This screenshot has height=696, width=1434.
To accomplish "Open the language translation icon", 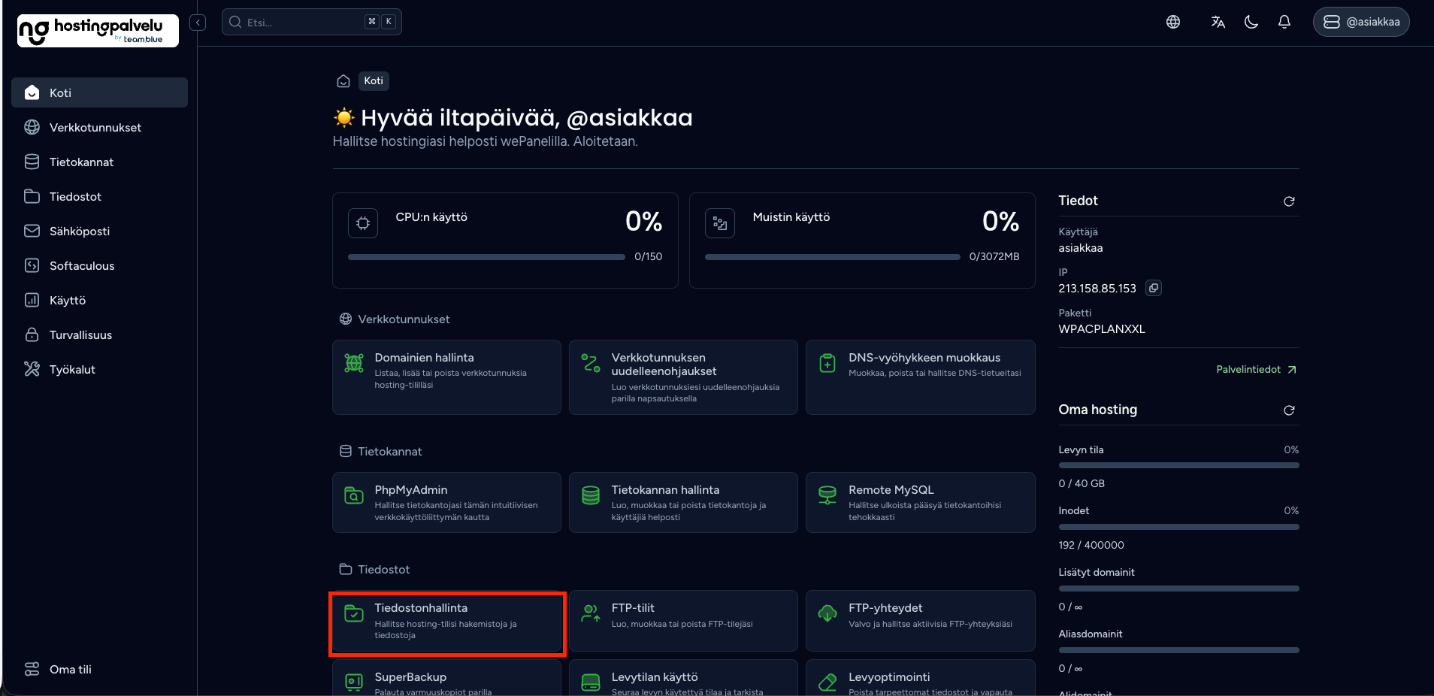I will 1218,22.
